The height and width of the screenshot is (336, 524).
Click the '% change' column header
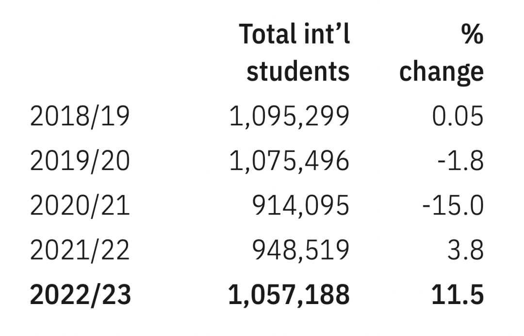pos(442,52)
